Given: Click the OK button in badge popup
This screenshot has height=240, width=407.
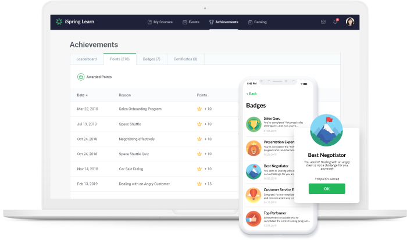Looking at the screenshot, I should pyautogui.click(x=327, y=189).
